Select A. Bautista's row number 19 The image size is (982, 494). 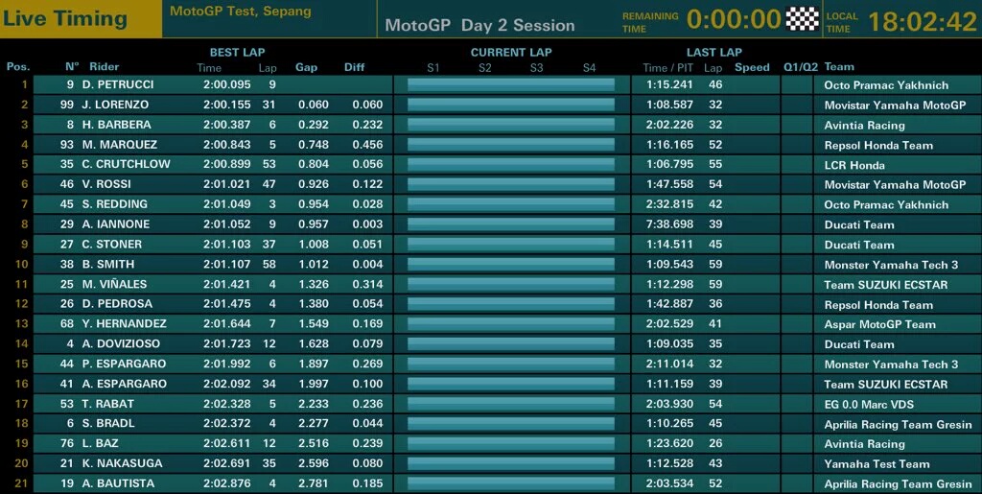[x=67, y=483]
